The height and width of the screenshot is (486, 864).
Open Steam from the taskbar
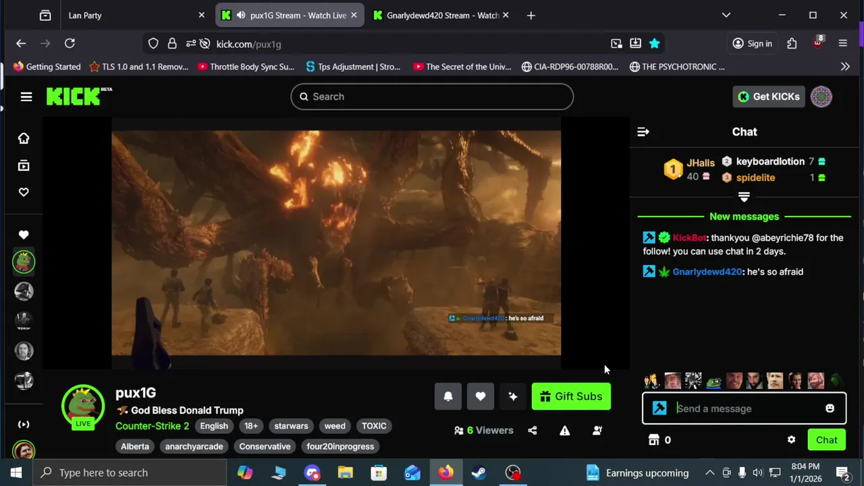[x=479, y=473]
